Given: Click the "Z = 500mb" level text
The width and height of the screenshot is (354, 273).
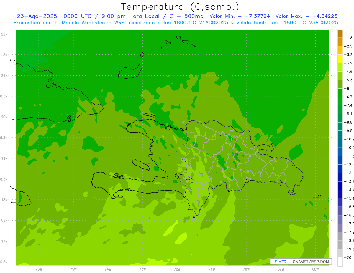Looking at the screenshot, I should click(x=186, y=16).
